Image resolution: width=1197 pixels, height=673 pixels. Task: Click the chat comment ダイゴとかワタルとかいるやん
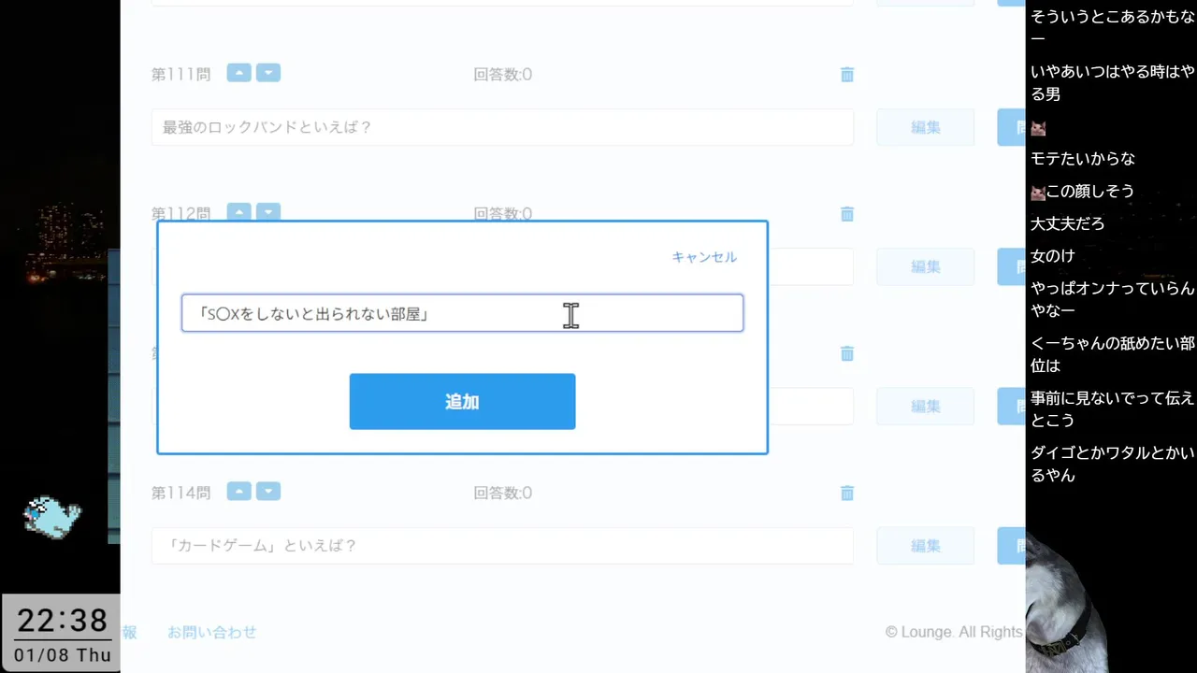1112,464
